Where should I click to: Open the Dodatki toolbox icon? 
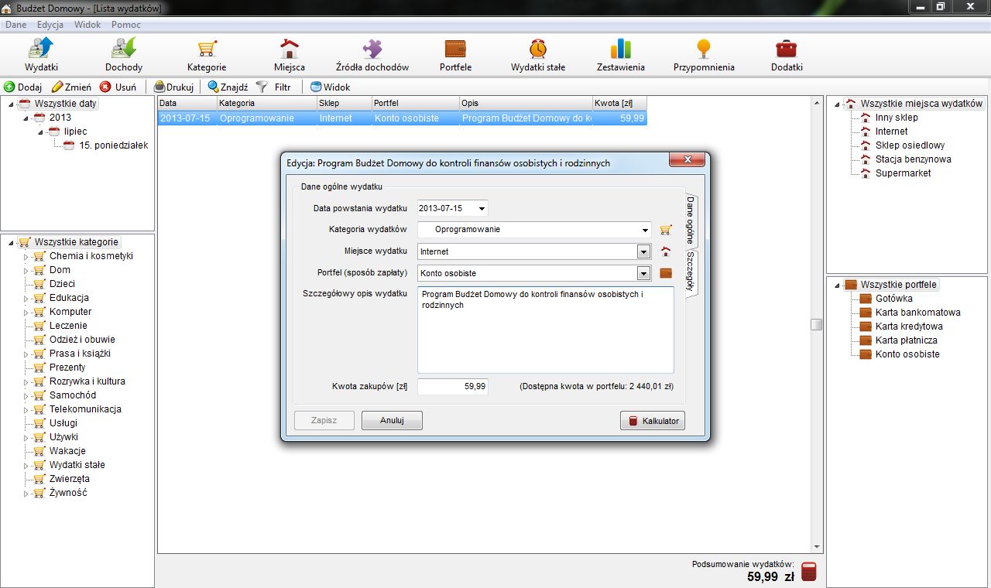[x=787, y=48]
